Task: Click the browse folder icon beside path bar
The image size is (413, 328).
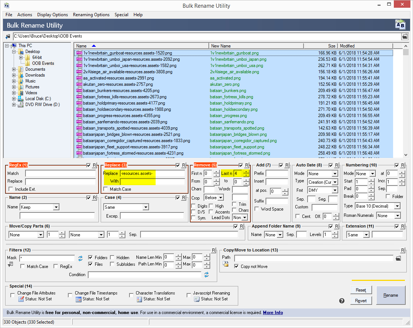Action: 405,36
